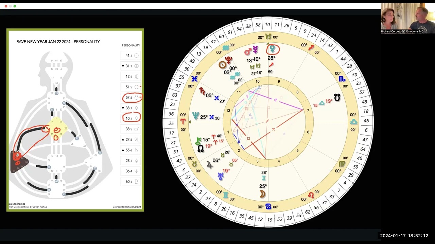Click the Sun symbol beside 41.1
435x244 pixels.
coord(137,56)
